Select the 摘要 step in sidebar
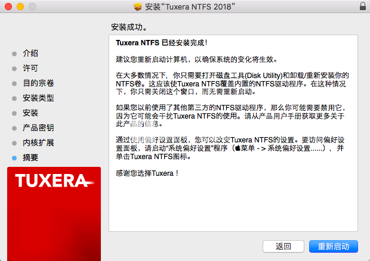Screen dimensions: 370x261 30,157
